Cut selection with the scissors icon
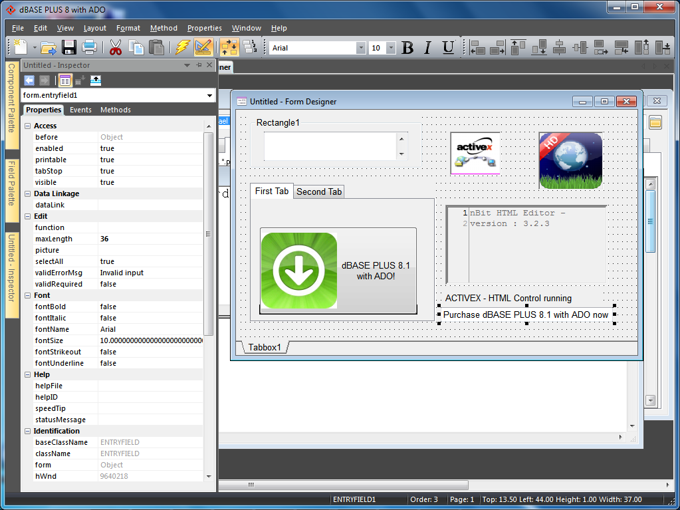Screen dimensions: 680x510 pos(116,47)
